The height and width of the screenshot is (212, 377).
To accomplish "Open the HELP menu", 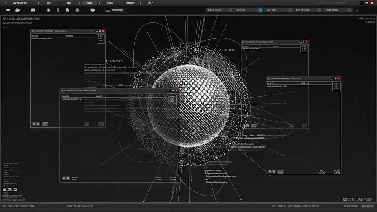I will (x=150, y=3).
